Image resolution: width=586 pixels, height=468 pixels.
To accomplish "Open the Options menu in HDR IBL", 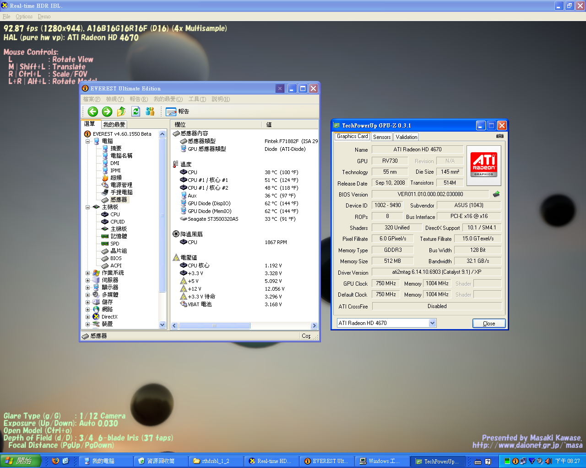I will pos(24,16).
